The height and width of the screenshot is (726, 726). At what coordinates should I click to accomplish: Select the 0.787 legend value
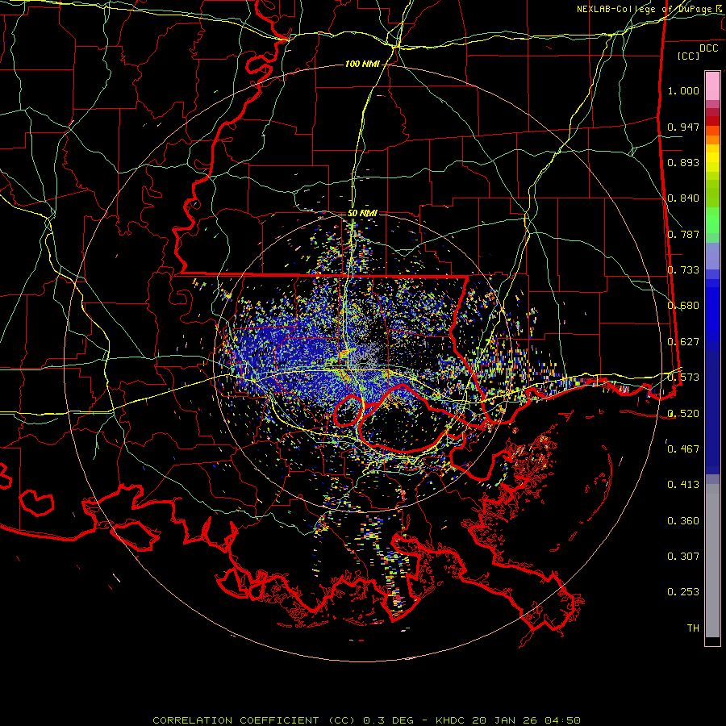(x=683, y=234)
